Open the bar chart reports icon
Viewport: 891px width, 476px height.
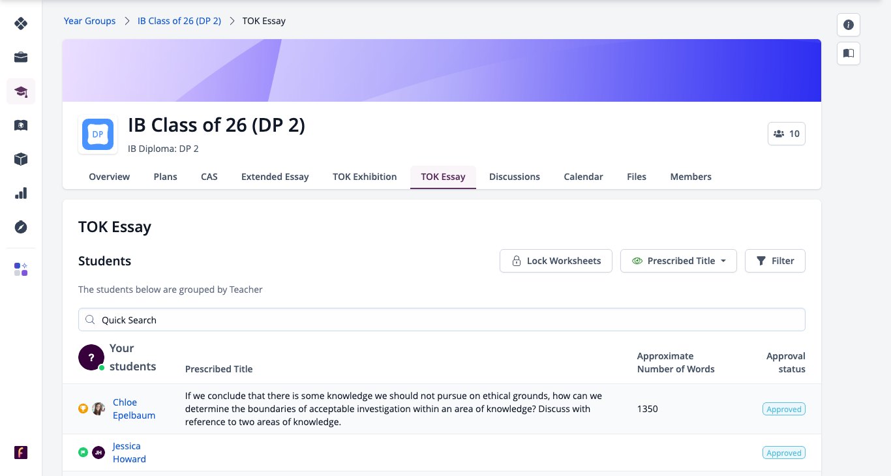[21, 193]
